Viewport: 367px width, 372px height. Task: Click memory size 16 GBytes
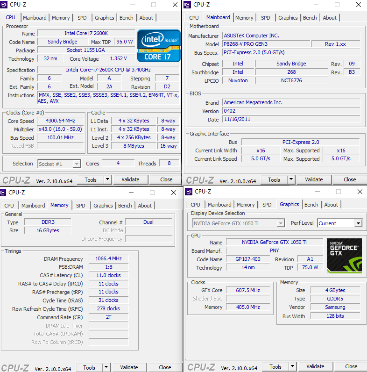click(48, 230)
